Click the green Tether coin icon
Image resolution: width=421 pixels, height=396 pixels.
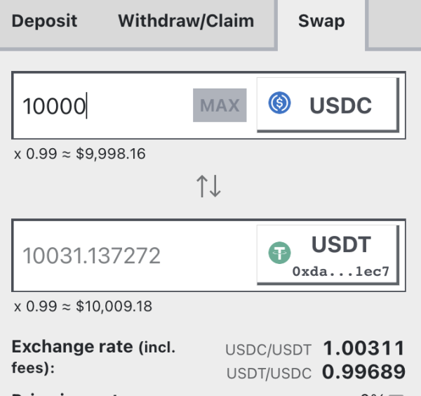[281, 254]
